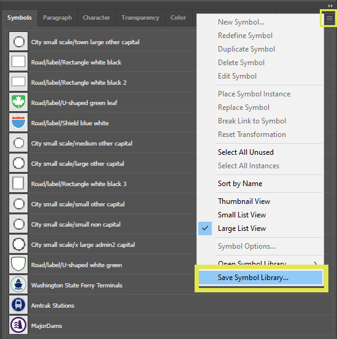Select the Rectangle white black 2 symbol icon

[18, 82]
